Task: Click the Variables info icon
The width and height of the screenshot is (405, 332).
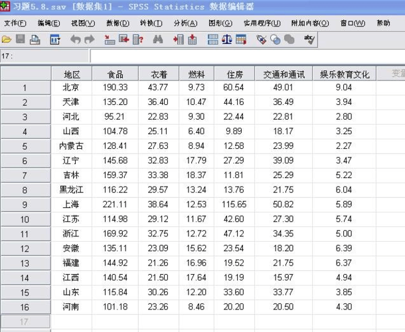Action: 138,40
